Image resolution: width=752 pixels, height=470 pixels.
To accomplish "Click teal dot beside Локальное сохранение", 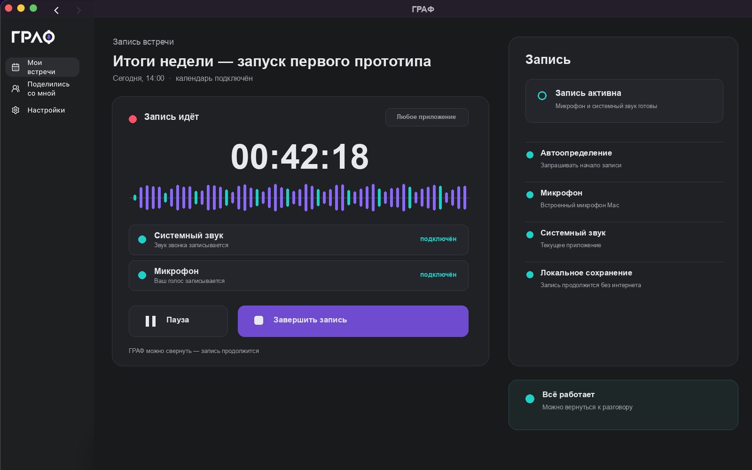I will pyautogui.click(x=530, y=274).
